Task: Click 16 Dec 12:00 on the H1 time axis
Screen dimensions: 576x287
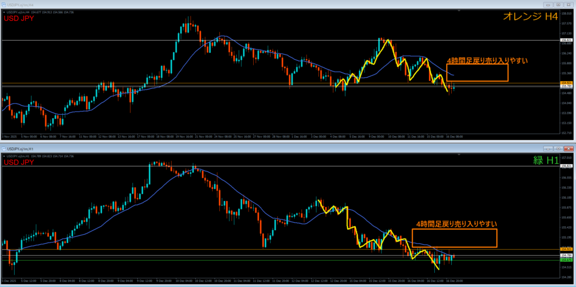Action: point(436,281)
